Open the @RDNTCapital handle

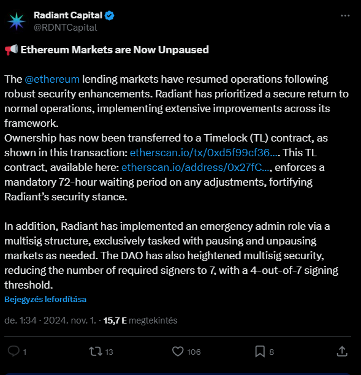[x=66, y=28]
